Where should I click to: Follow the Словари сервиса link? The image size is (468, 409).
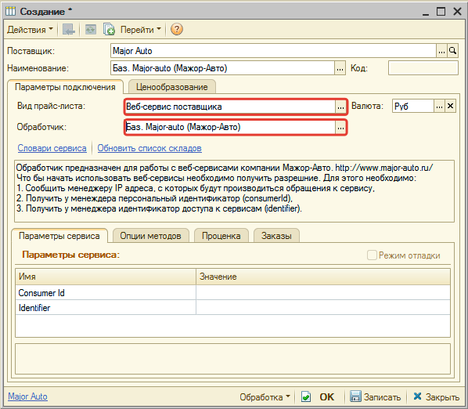click(x=52, y=148)
